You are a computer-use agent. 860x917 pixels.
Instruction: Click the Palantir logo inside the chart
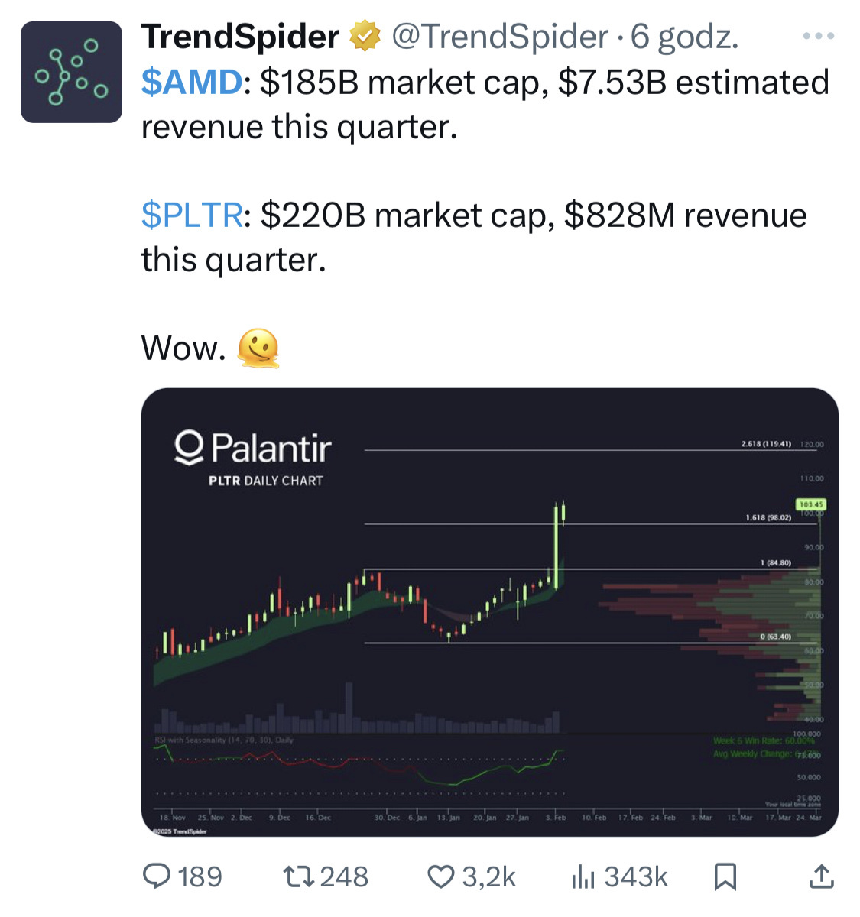click(253, 447)
